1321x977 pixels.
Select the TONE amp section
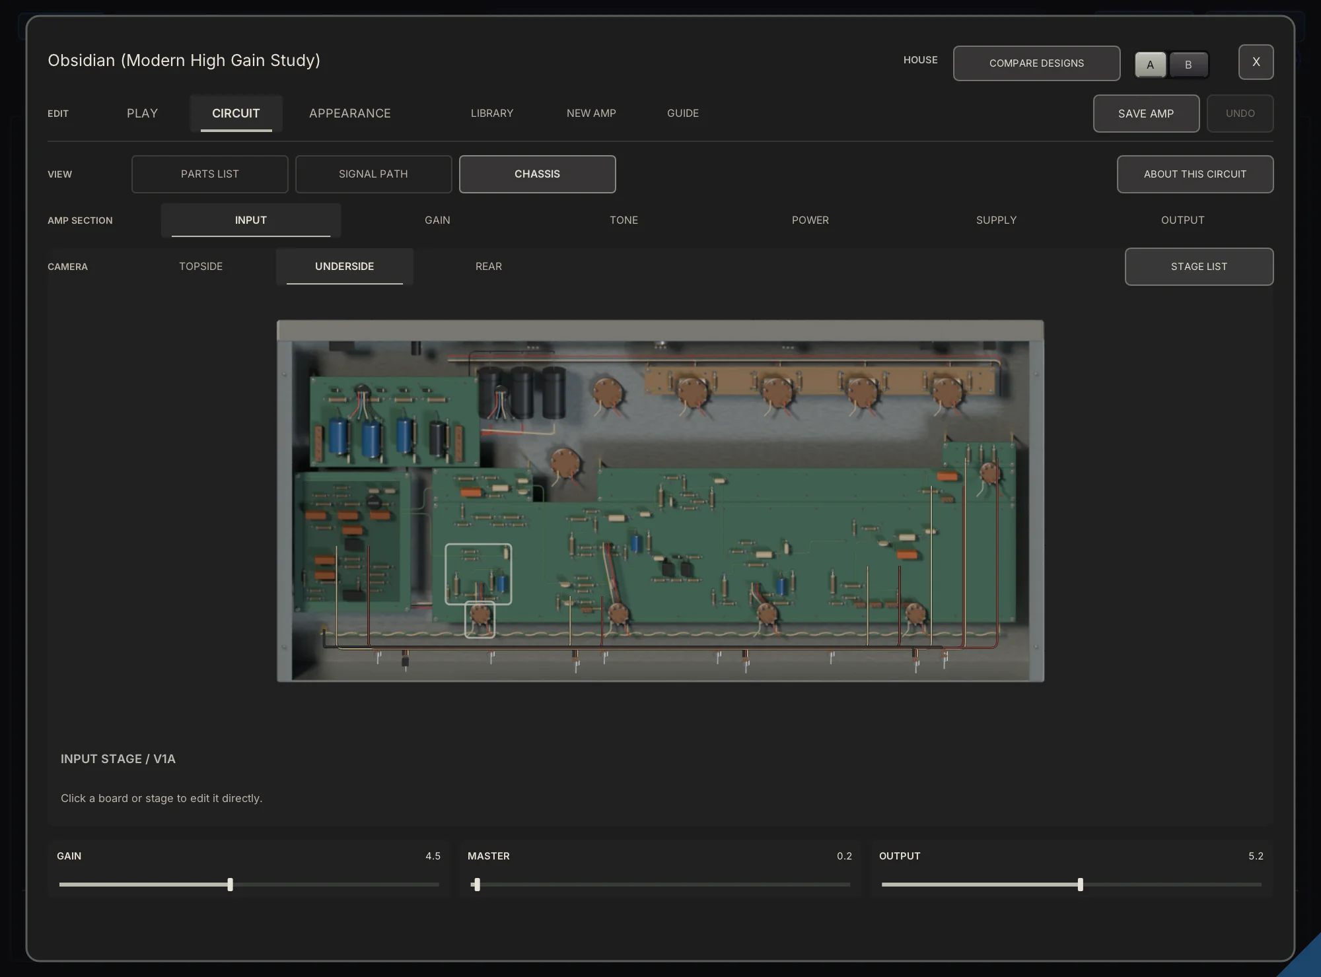click(624, 220)
